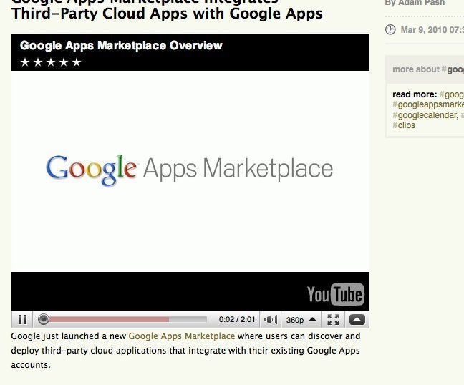Viewport: 464px width, 385px height.
Task: Open the #clips tag
Action: coord(404,125)
